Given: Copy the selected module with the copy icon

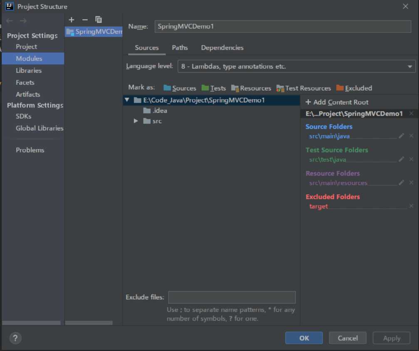Looking at the screenshot, I should [x=99, y=20].
